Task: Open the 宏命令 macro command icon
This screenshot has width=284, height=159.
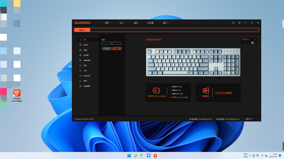Action: (80, 45)
